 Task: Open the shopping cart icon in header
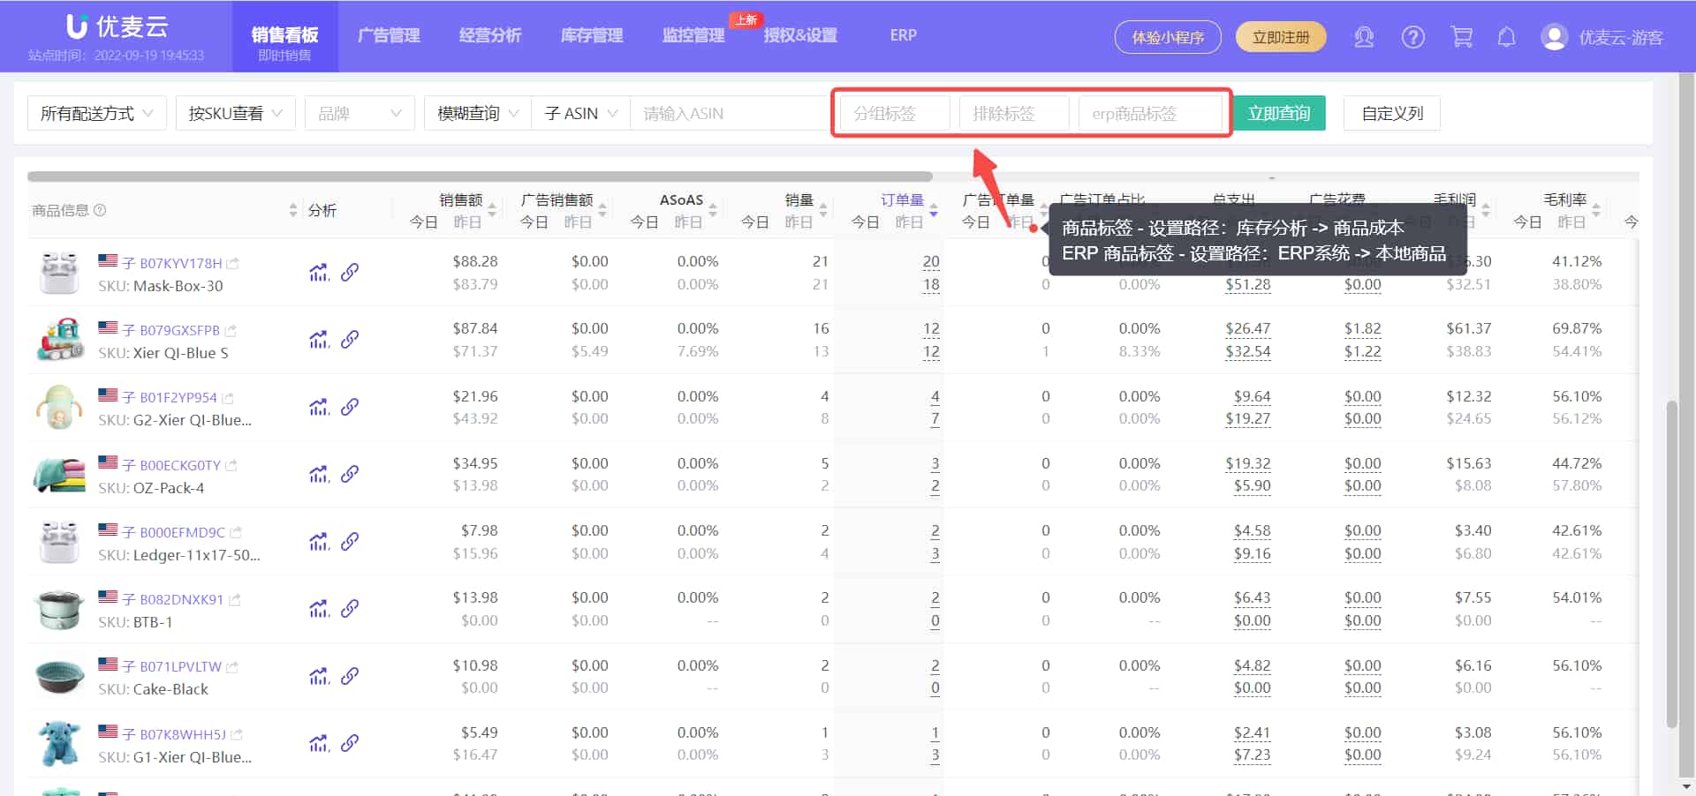[1462, 37]
